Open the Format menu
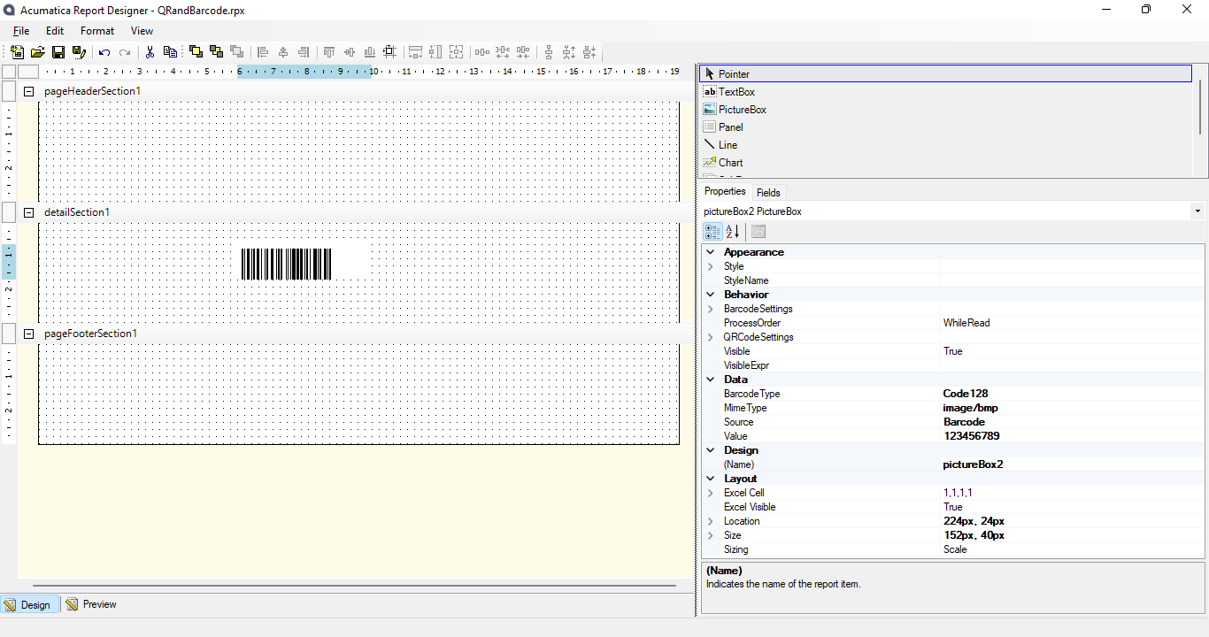 click(x=97, y=31)
